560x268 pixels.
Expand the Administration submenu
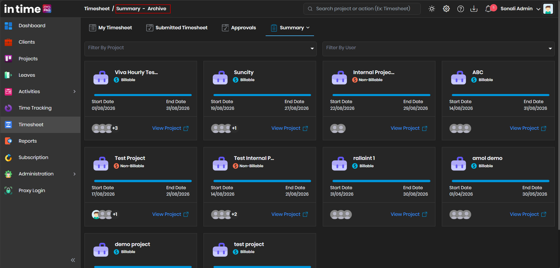(x=74, y=174)
